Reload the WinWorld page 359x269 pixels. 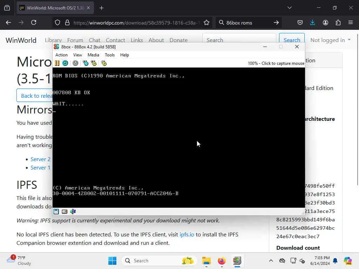pyautogui.click(x=34, y=23)
